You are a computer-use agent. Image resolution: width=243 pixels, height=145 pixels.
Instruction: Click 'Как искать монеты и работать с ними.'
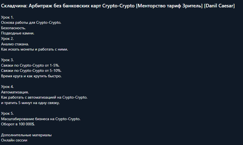coord(34,49)
